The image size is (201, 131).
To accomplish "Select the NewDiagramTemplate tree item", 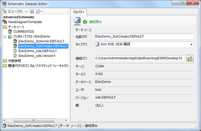I will [25, 22].
